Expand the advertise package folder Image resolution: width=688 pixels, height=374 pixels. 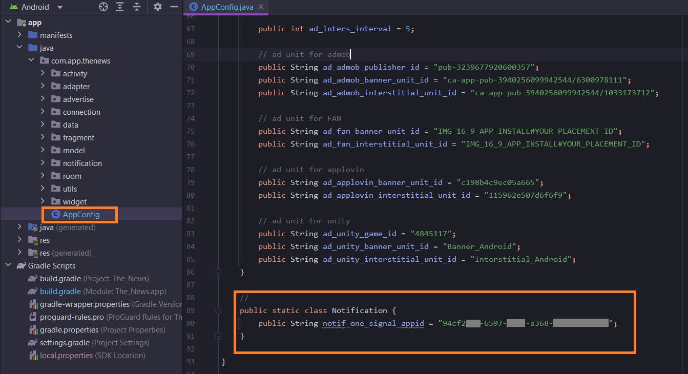tap(43, 99)
